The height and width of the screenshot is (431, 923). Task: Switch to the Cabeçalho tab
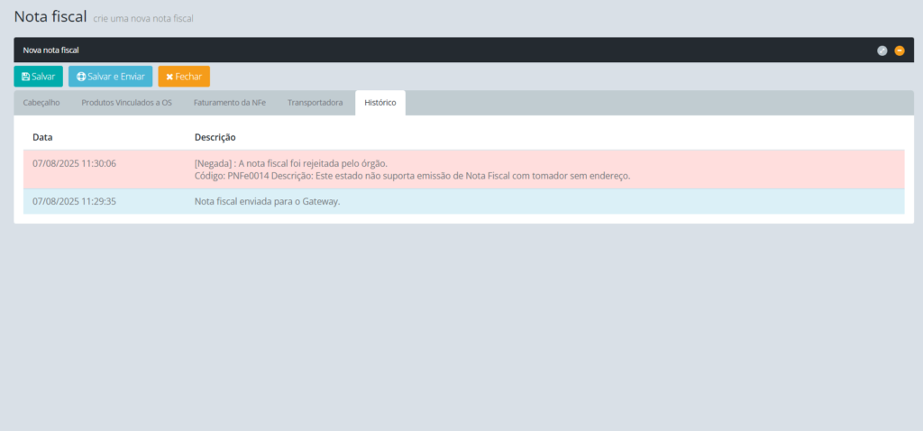click(x=41, y=103)
